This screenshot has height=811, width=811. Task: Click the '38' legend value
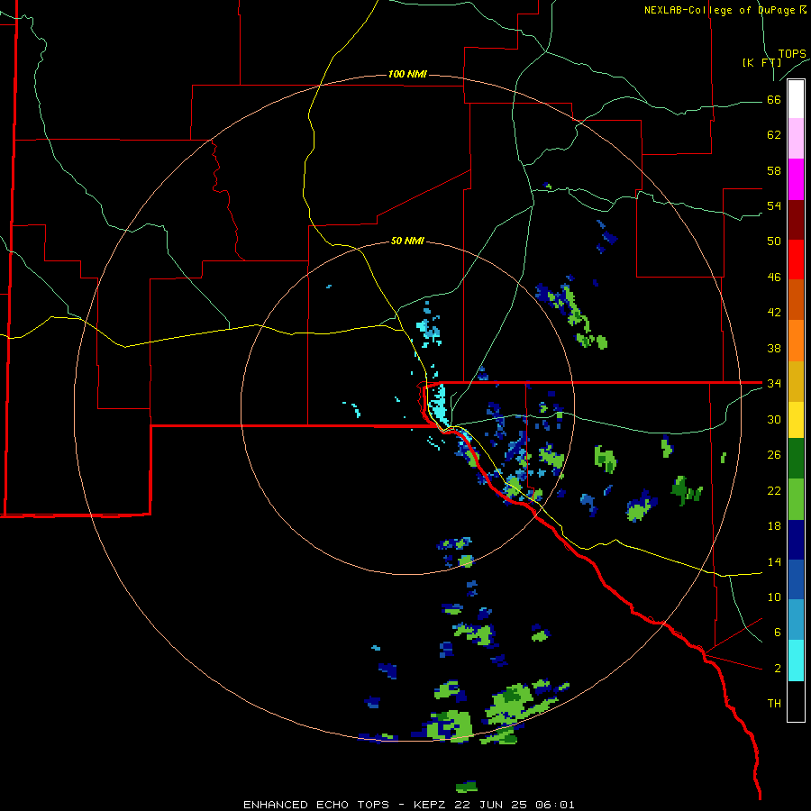click(x=774, y=348)
